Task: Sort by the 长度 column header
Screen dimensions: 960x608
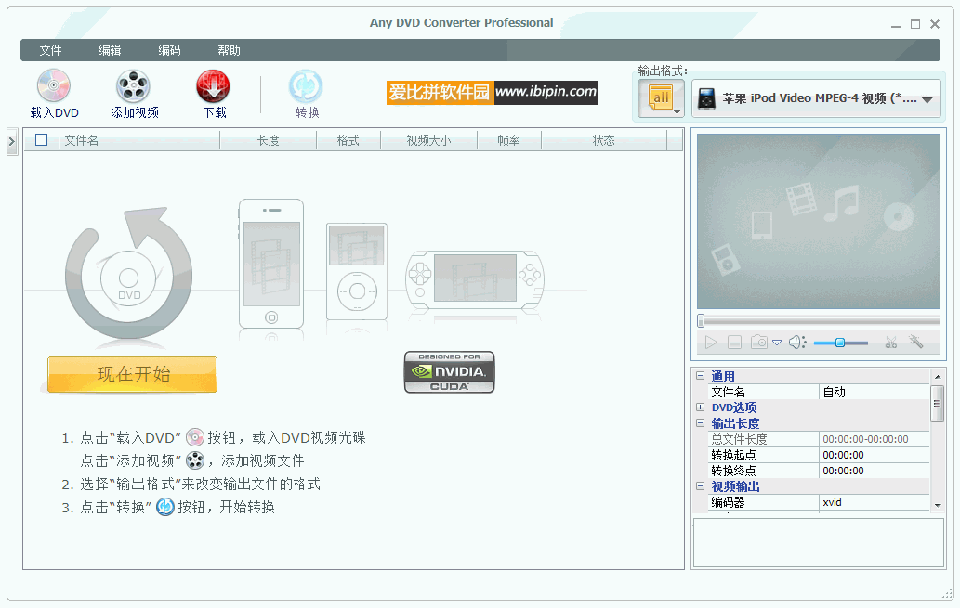Action: [x=269, y=141]
